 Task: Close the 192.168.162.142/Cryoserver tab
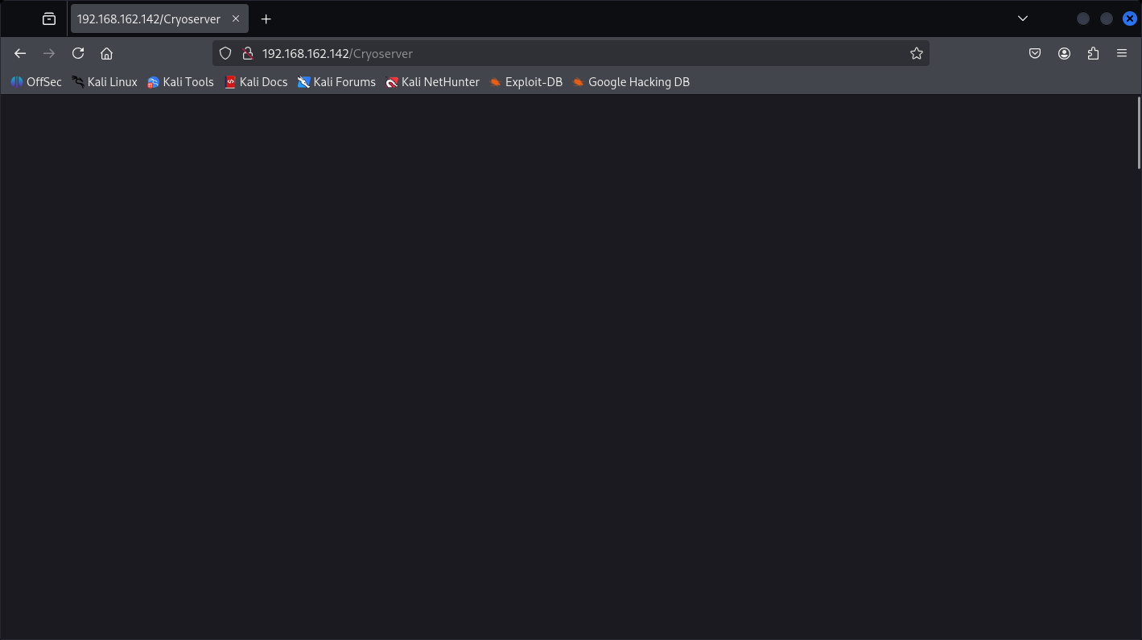pos(236,19)
